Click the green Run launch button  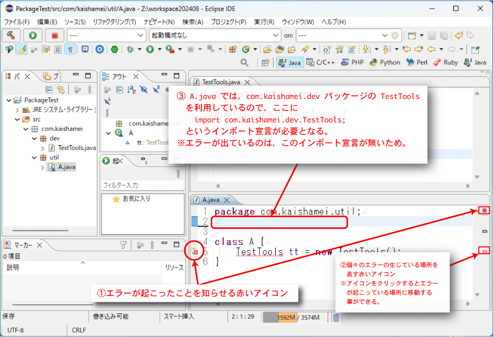click(33, 35)
